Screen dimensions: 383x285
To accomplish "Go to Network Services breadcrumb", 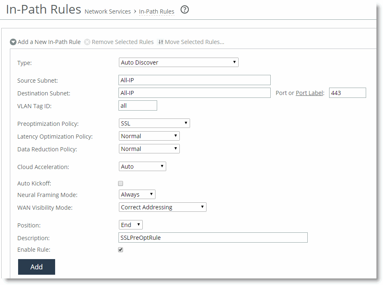I will (107, 12).
